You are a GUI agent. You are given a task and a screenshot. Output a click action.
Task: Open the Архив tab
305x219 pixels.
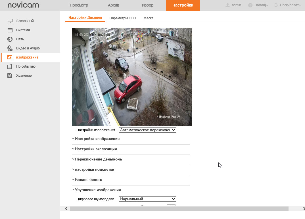point(113,5)
